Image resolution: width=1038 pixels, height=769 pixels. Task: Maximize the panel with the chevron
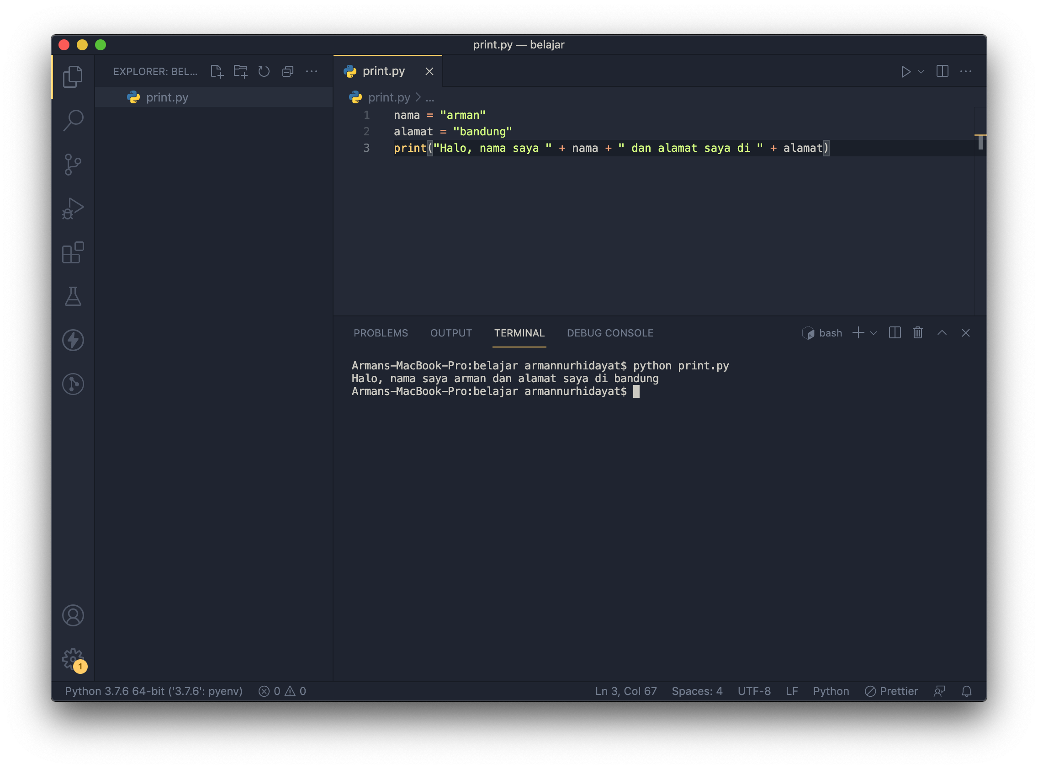942,332
